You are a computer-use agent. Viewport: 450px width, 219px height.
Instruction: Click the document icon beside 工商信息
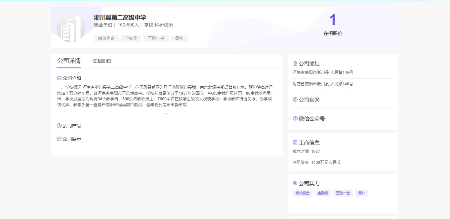(x=295, y=142)
